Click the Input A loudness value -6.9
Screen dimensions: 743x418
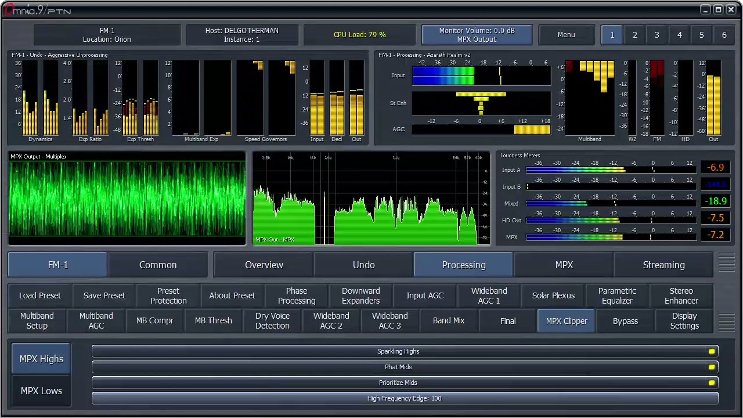(x=716, y=167)
